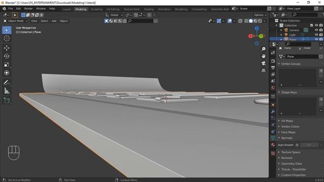The height and width of the screenshot is (182, 324).
Task: Click the zoom viewport magnifier icon
Action: [263, 49]
